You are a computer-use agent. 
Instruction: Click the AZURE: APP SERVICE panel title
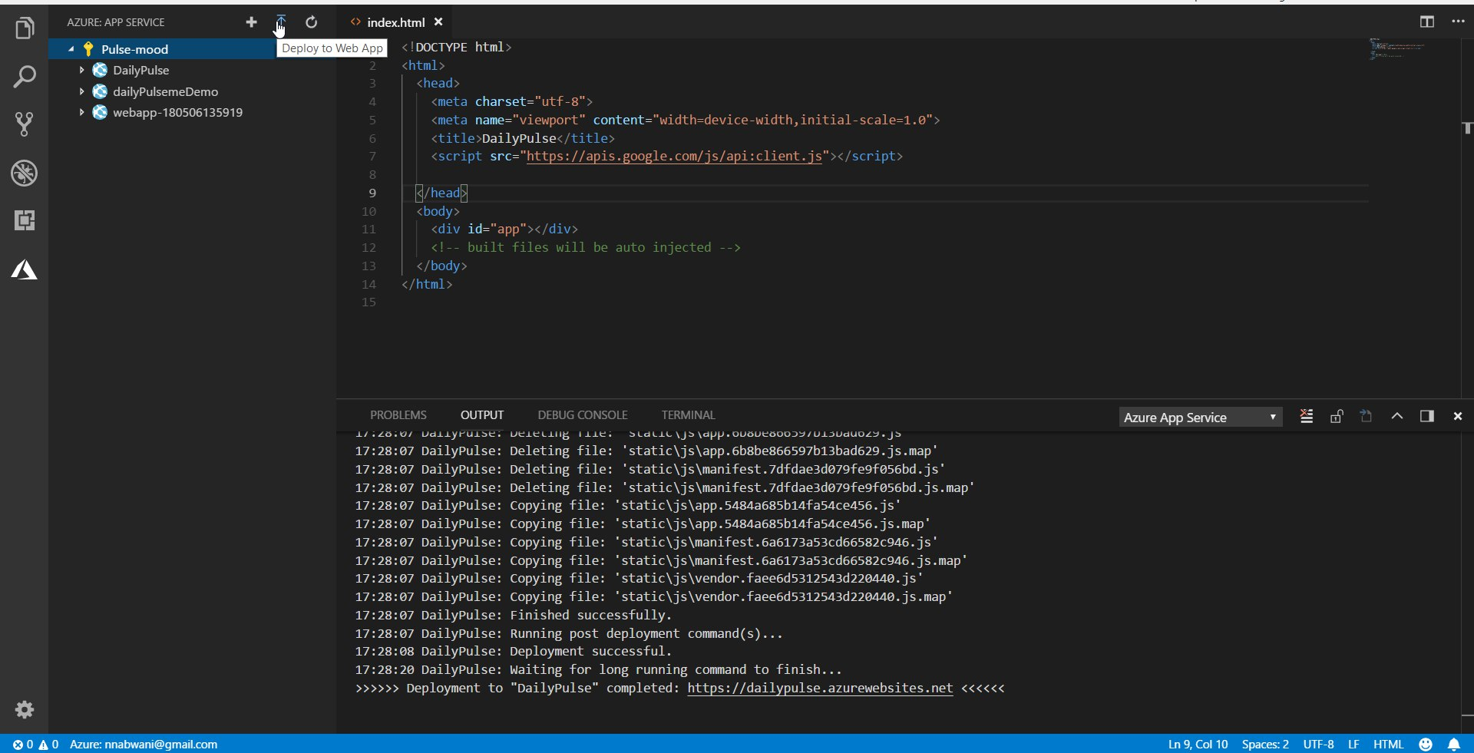coord(116,22)
